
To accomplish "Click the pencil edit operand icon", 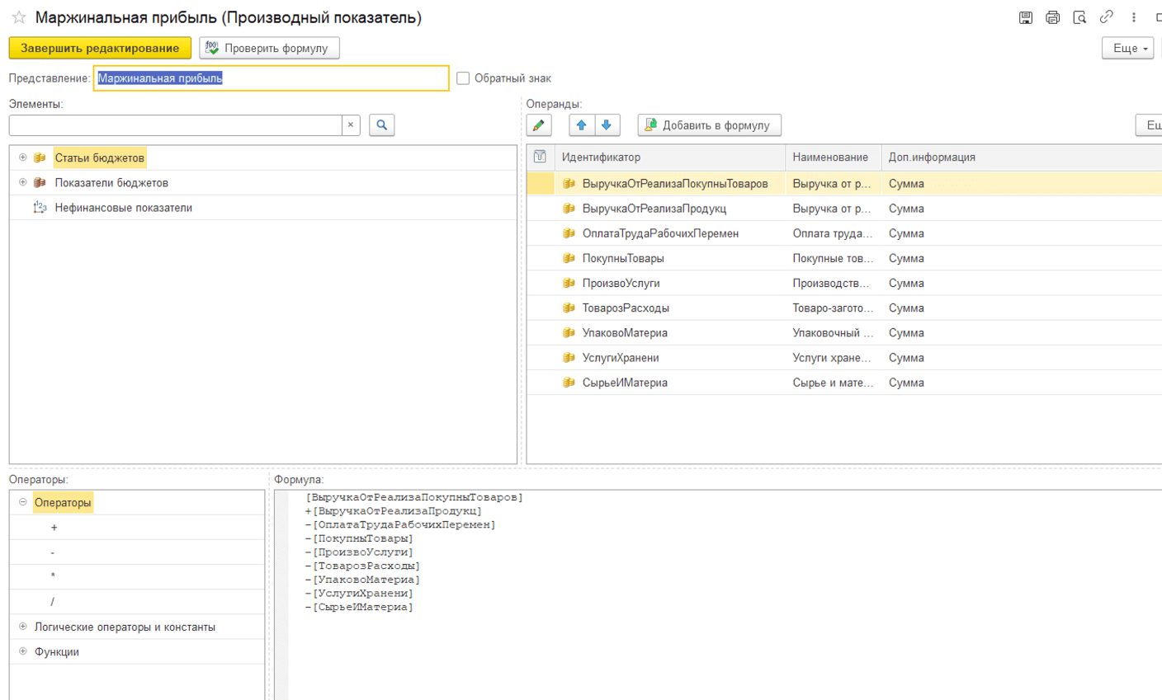I will [539, 125].
